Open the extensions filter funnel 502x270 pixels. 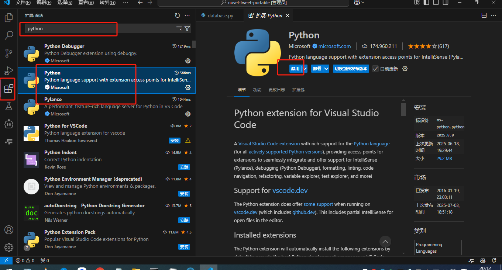click(187, 28)
